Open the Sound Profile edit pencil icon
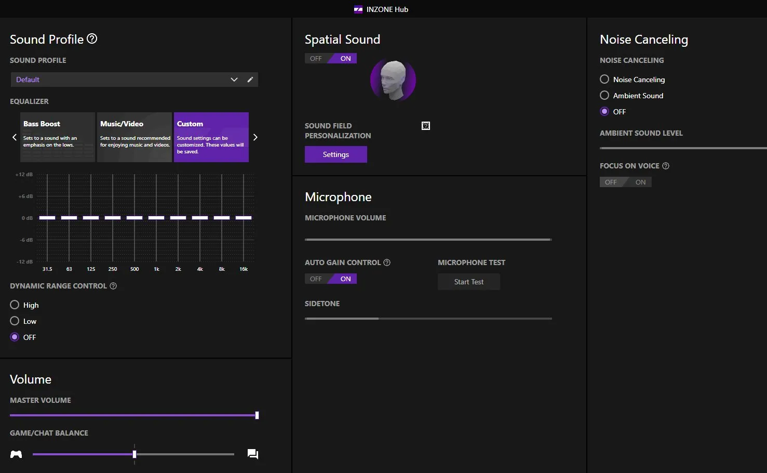Viewport: 767px width, 473px height. click(x=250, y=79)
